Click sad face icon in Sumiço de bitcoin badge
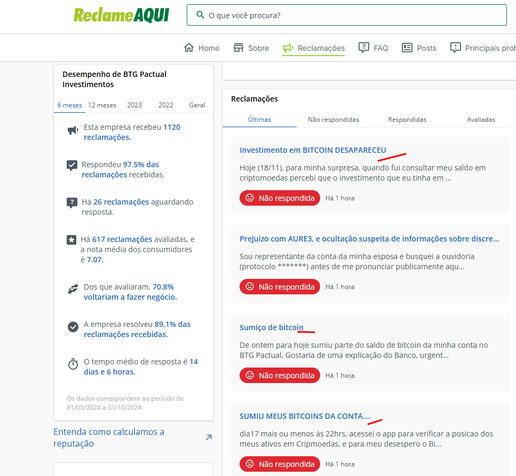Screen dimensions: 516x476 click(x=250, y=375)
